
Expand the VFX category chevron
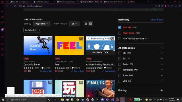coord(162,81)
